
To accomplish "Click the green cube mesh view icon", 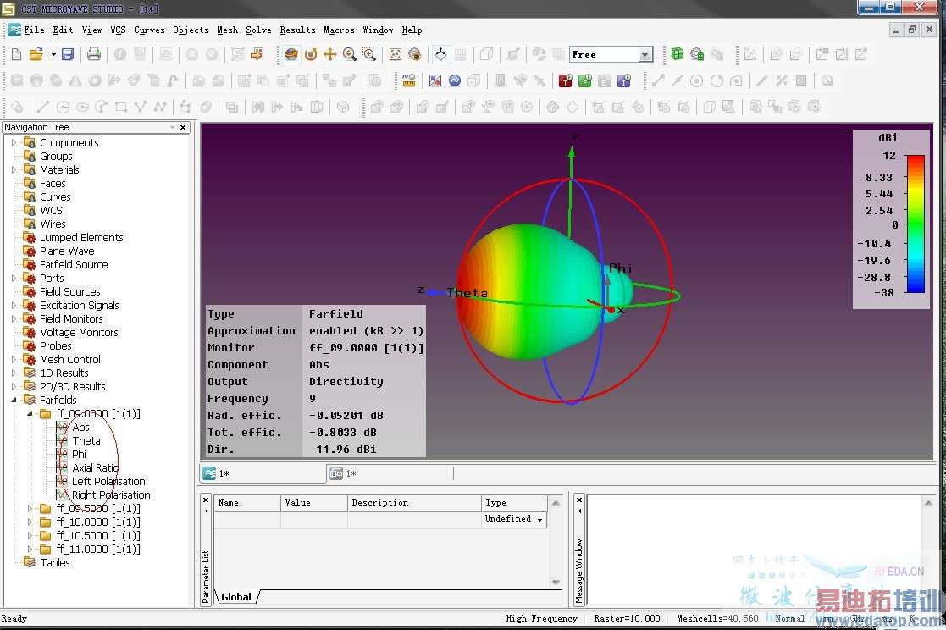I will tap(677, 54).
